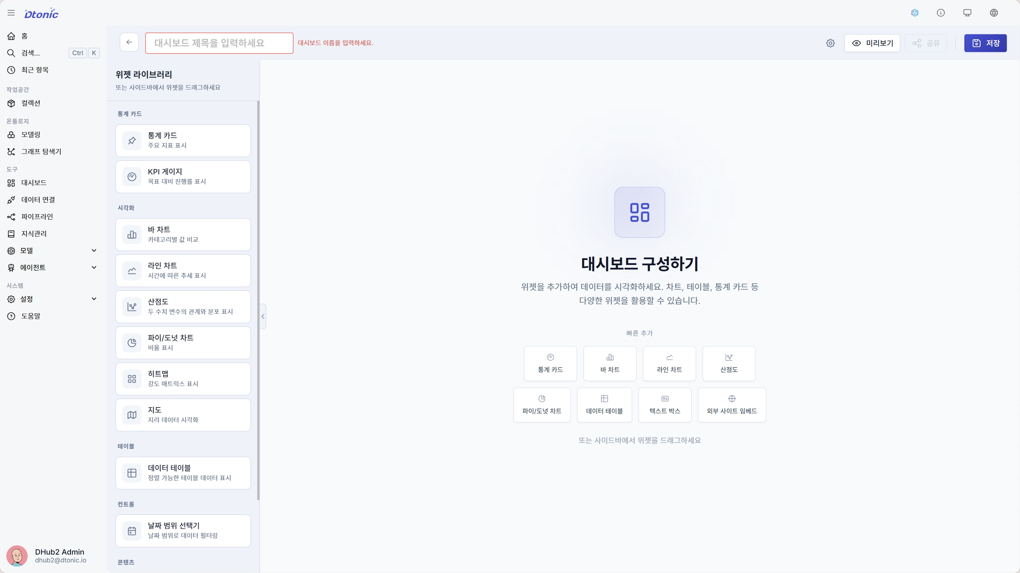The width and height of the screenshot is (1020, 573).
Task: Click the Dtonic logo
Action: coord(41,13)
